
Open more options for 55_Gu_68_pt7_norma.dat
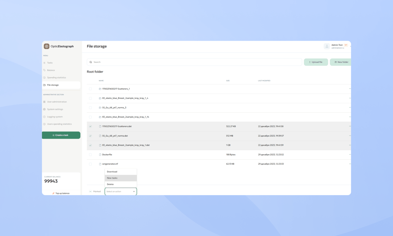coord(350,136)
